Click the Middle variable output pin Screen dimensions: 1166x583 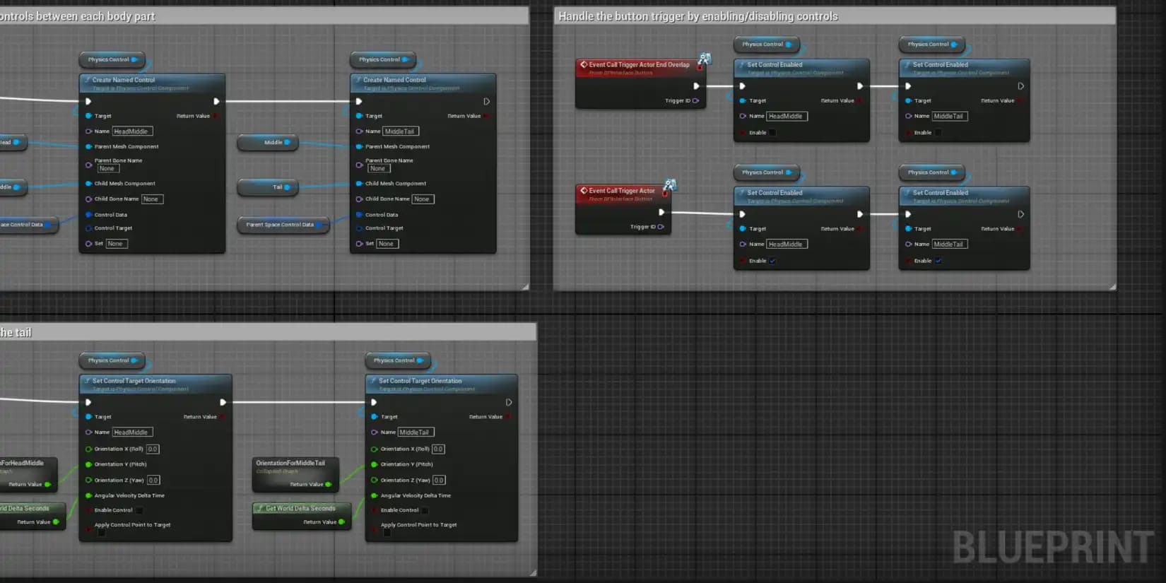287,143
